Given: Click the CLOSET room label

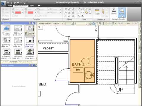Looking at the screenshot, I should point(48,48).
